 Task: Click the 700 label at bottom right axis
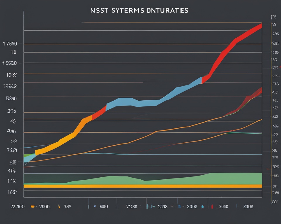274,202
